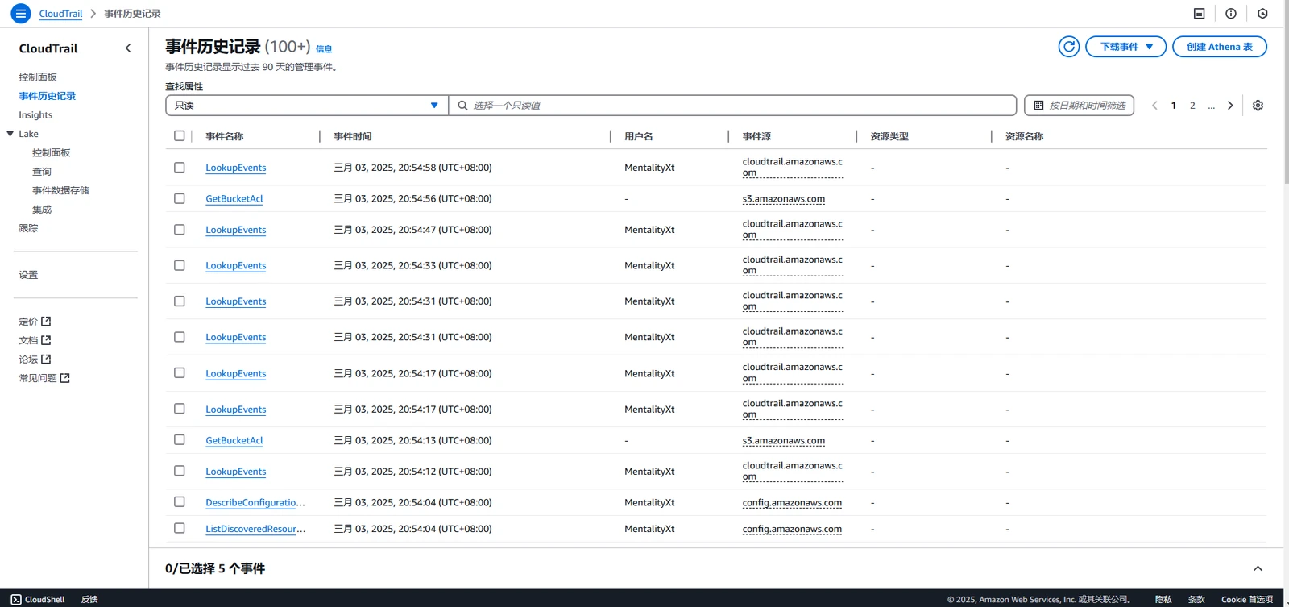Screen dimensions: 1289x607
Task: Expand the selected events bottom panel
Action: click(x=1258, y=568)
